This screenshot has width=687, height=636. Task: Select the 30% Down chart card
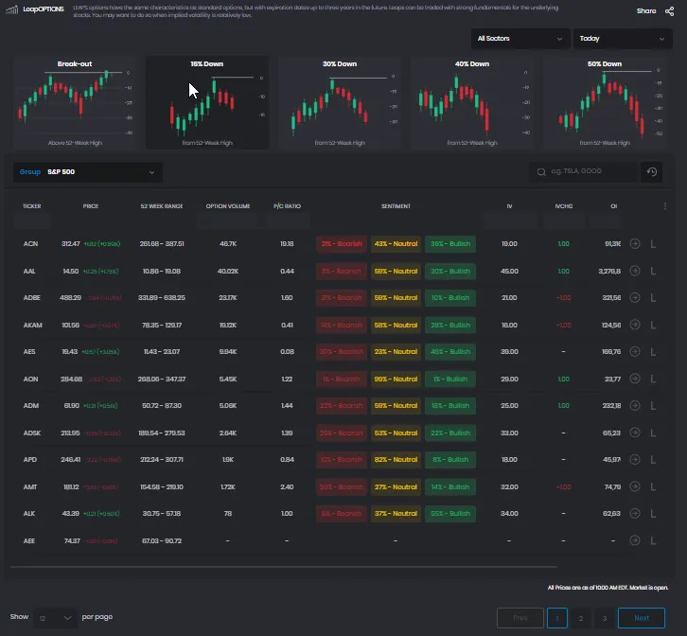(x=340, y=102)
